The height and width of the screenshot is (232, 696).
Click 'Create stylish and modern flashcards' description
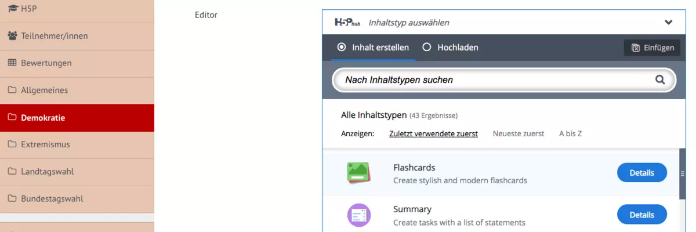point(460,180)
